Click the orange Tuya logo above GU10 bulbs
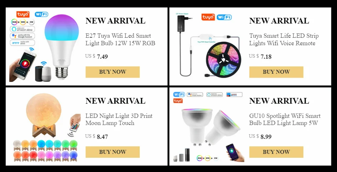The height and width of the screenshot is (172, 337). pos(178,101)
